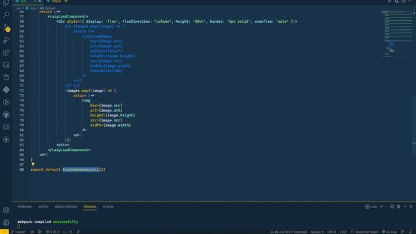This screenshot has width=416, height=234.
Task: Click the 'webpack compiled successfully' terminal text
Action: coord(47,222)
